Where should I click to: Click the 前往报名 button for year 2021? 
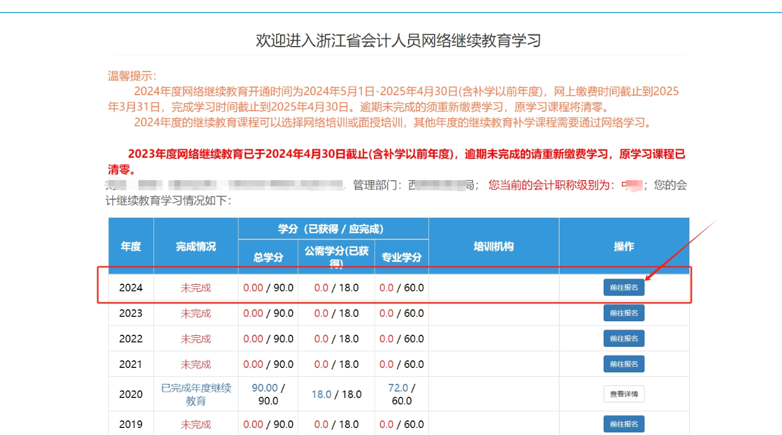[623, 363]
